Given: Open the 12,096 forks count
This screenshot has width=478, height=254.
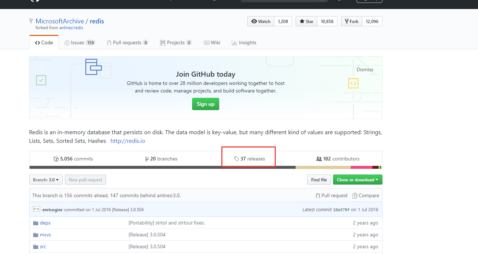Looking at the screenshot, I should (x=372, y=22).
